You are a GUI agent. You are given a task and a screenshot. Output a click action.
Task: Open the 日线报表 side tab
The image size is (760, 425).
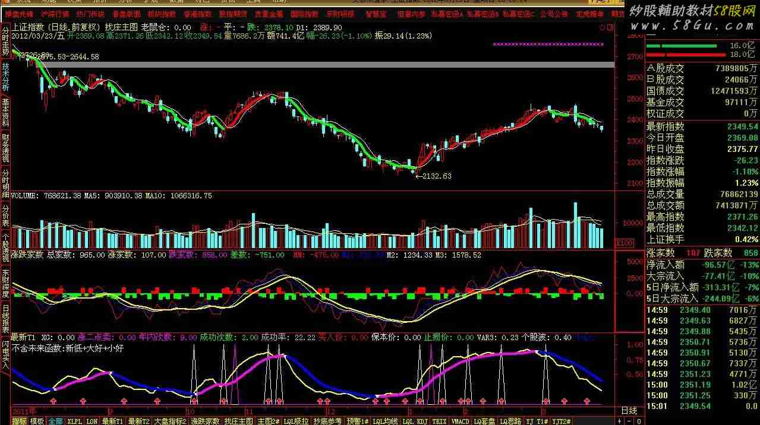tap(5, 320)
